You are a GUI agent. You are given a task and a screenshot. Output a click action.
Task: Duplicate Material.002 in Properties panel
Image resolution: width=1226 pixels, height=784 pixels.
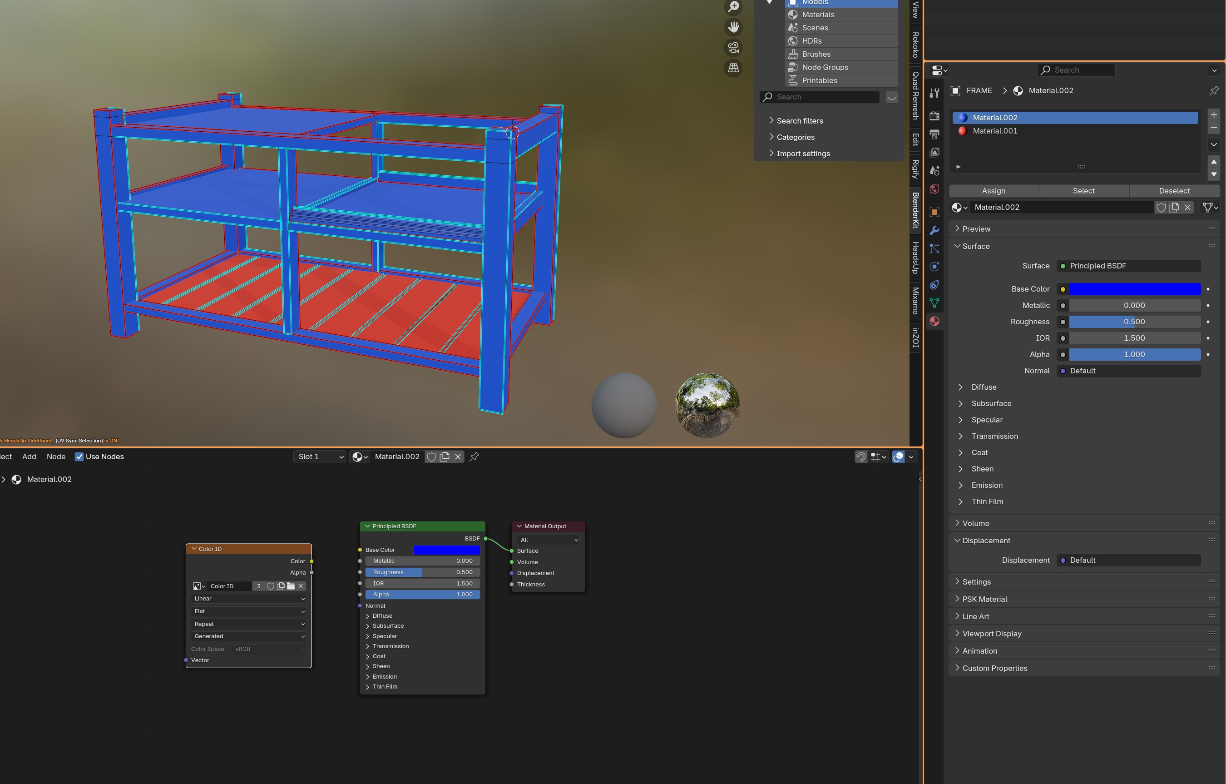1174,207
